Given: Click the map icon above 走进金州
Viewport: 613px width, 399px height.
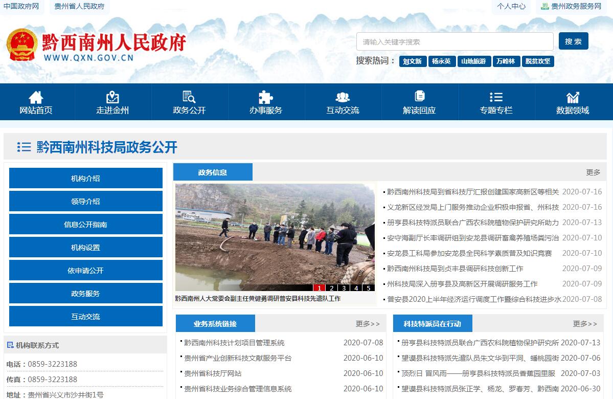Looking at the screenshot, I should pos(112,97).
